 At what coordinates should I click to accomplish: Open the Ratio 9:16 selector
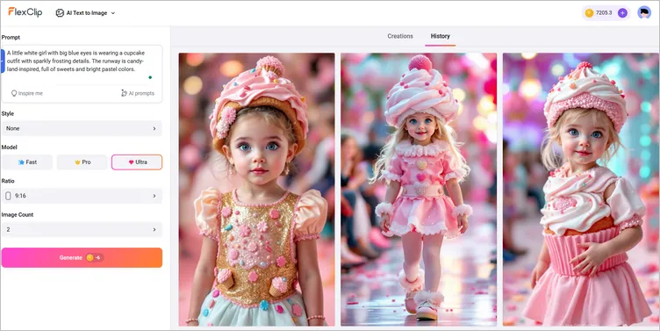click(82, 196)
